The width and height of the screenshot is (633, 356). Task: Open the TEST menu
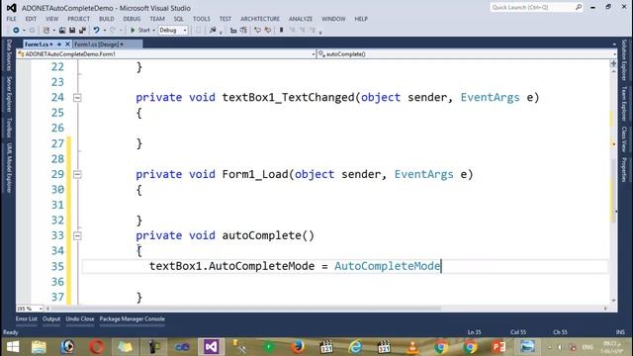pos(226,19)
